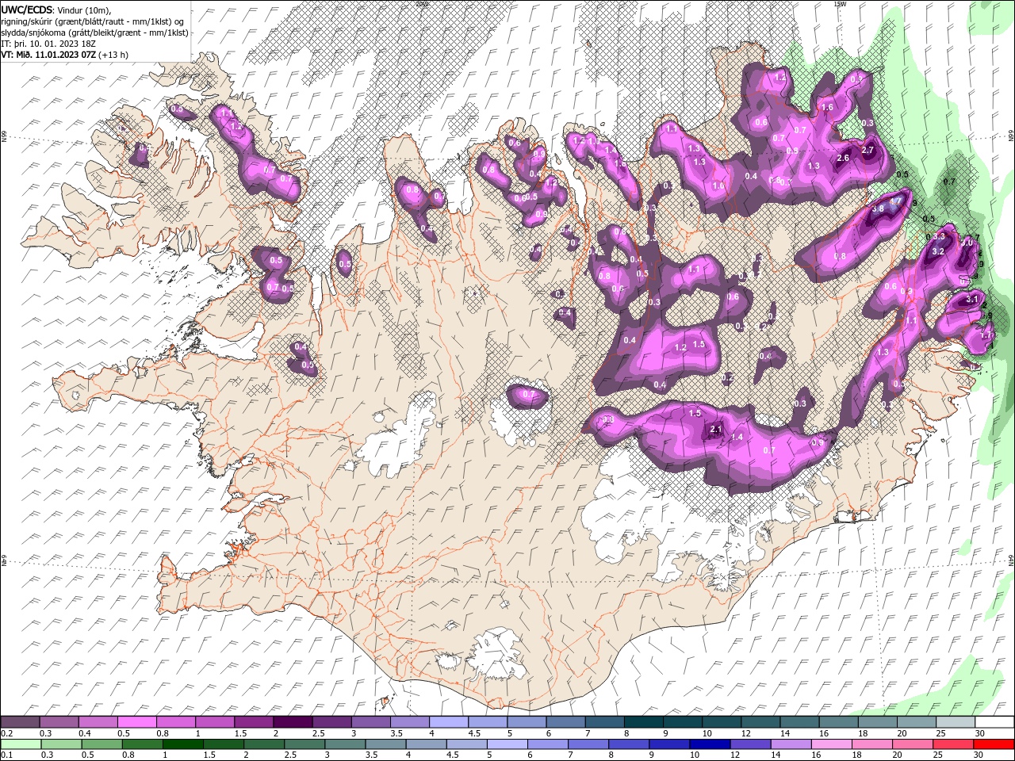Click the 0.2 swatch in the snow legend

[x=20, y=722]
